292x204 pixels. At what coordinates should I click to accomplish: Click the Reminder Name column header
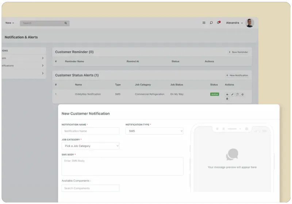coord(74,61)
